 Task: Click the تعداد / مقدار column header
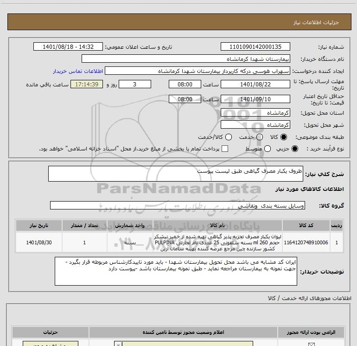(84, 225)
